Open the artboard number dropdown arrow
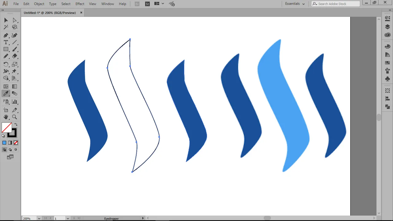393x221 pixels. tap(68, 219)
